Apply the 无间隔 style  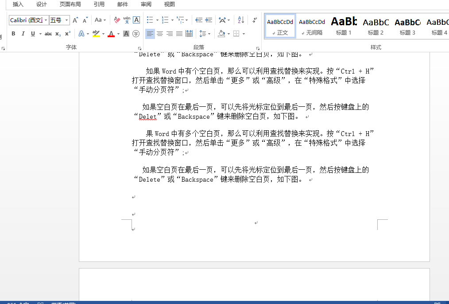pos(312,26)
